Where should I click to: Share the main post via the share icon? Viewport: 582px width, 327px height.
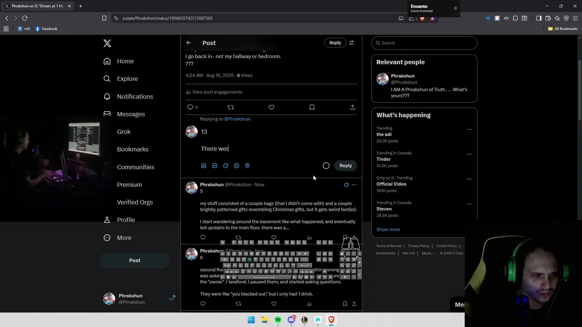pos(352,107)
